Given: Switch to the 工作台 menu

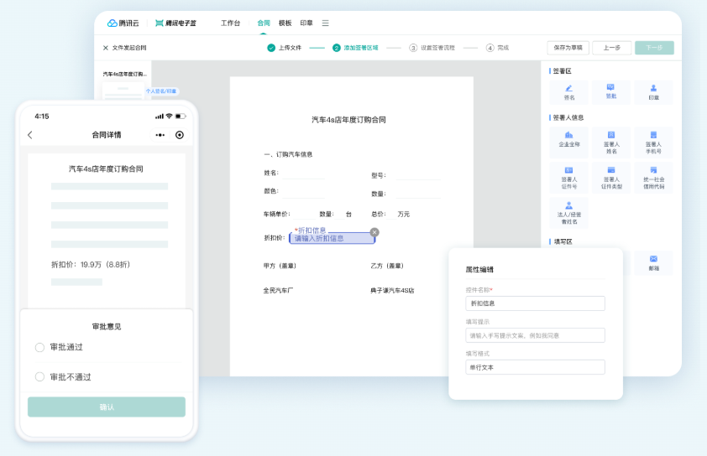Looking at the screenshot, I should pos(230,23).
